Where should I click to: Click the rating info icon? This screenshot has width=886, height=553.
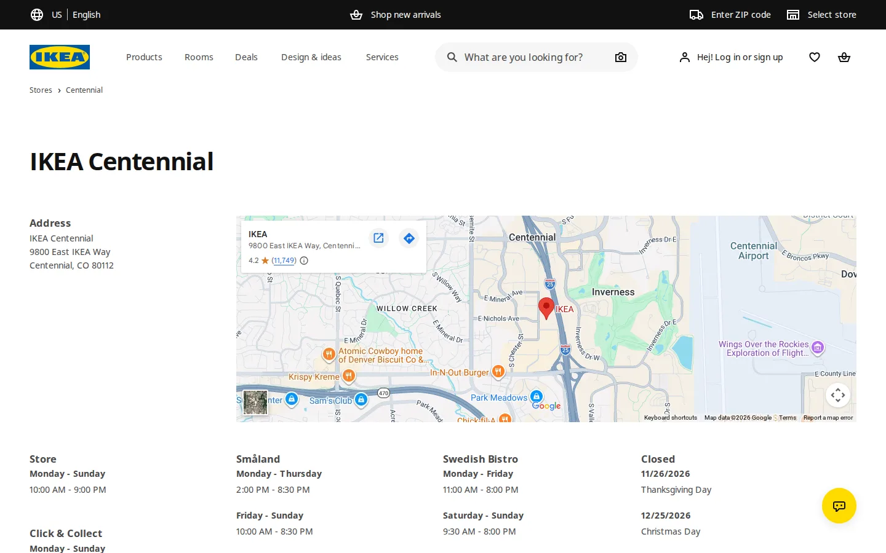(x=304, y=261)
